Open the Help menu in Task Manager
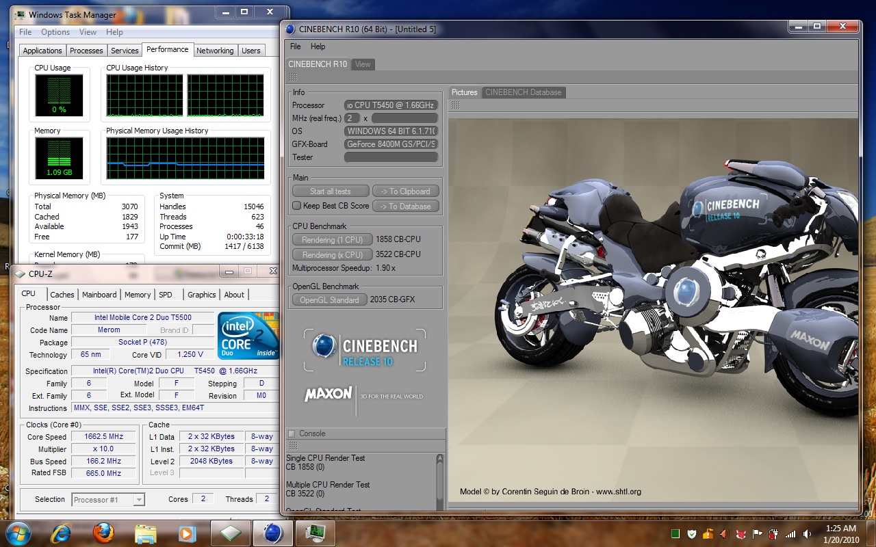Viewport: 876px width, 547px height. (114, 32)
